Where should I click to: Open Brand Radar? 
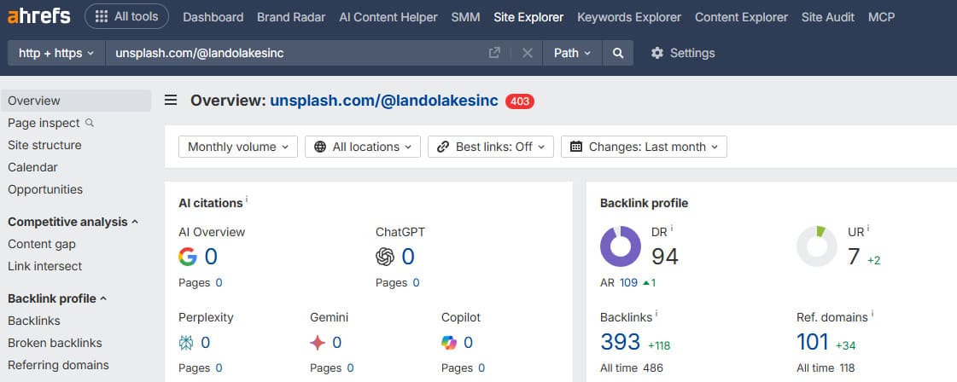(291, 17)
